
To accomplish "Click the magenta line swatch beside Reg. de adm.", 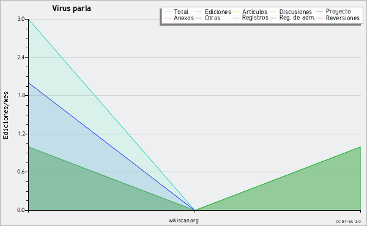I will [273, 18].
